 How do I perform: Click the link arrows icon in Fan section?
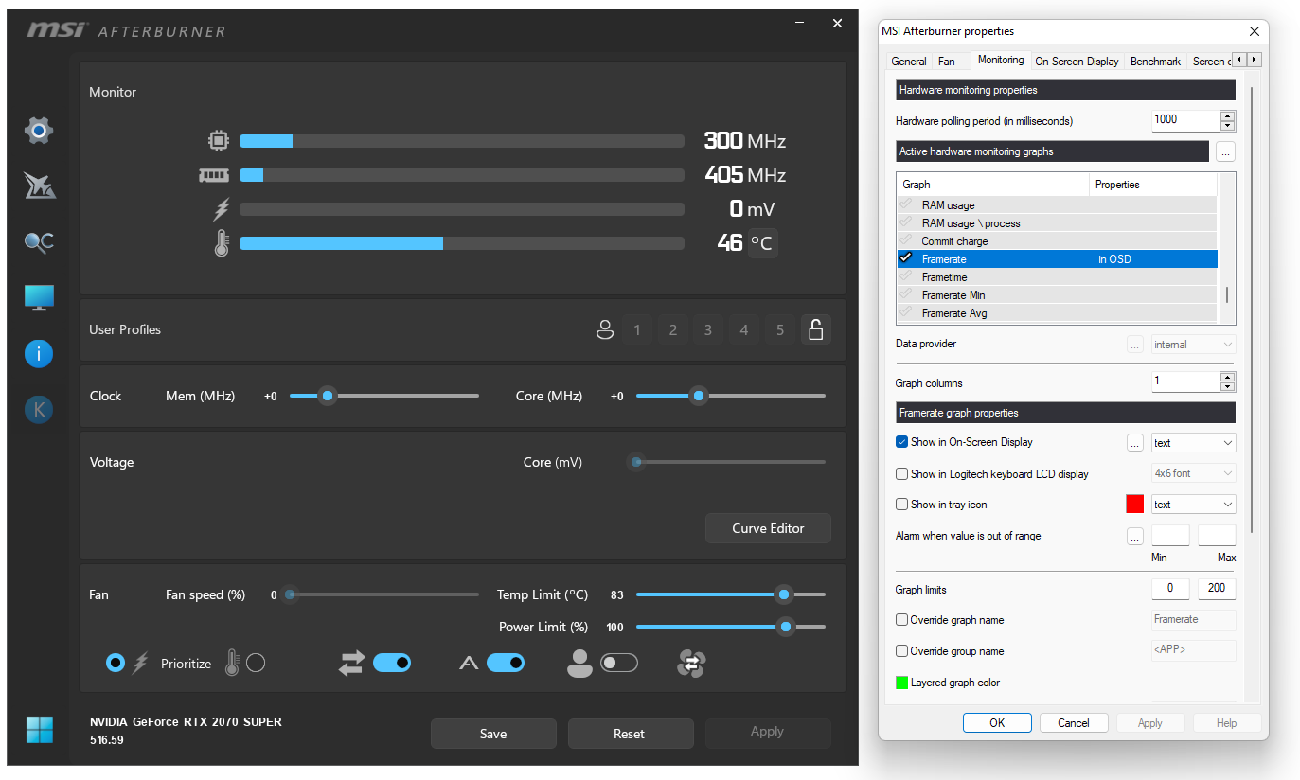351,664
